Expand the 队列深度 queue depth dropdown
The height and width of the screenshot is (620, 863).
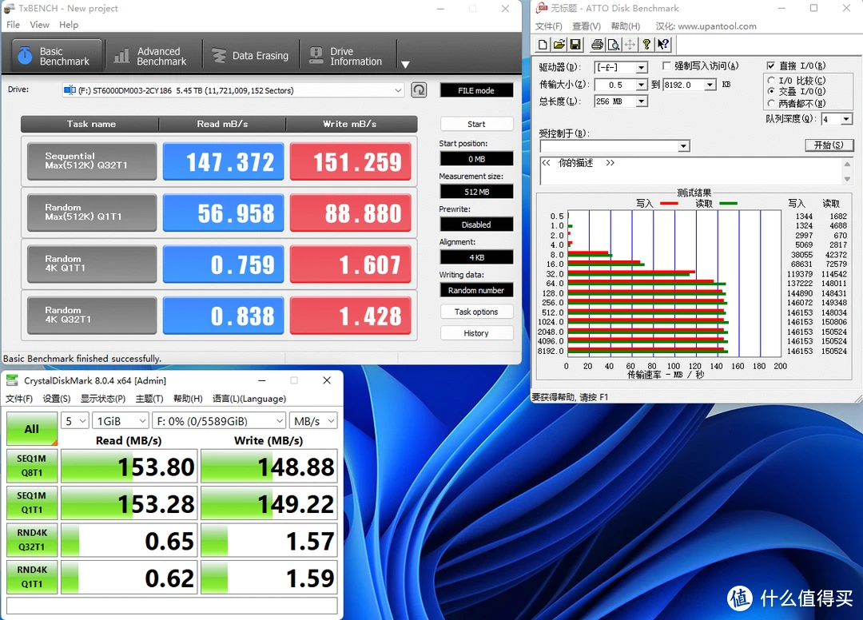pyautogui.click(x=846, y=119)
